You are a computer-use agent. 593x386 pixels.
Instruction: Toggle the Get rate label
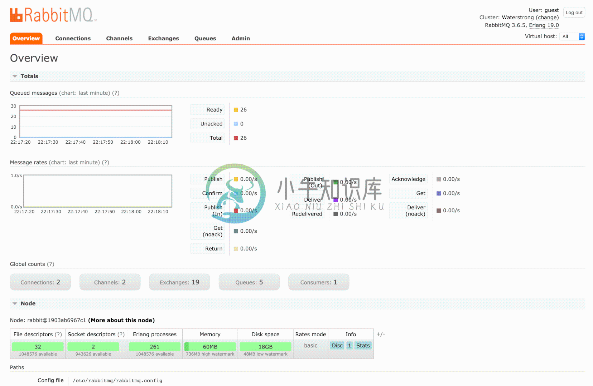click(408, 193)
